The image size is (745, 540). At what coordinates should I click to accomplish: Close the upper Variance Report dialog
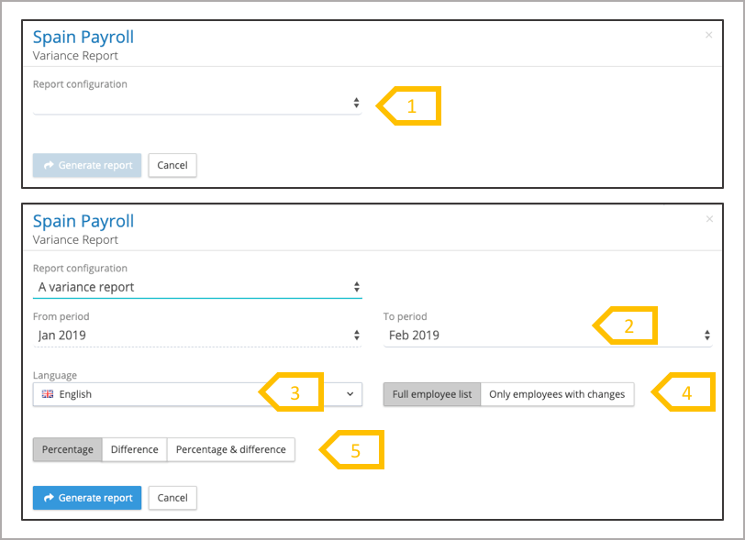pyautogui.click(x=708, y=35)
